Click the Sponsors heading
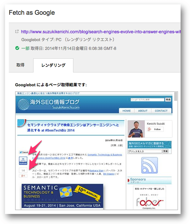This screenshot has width=190, height=224. pos(138,179)
